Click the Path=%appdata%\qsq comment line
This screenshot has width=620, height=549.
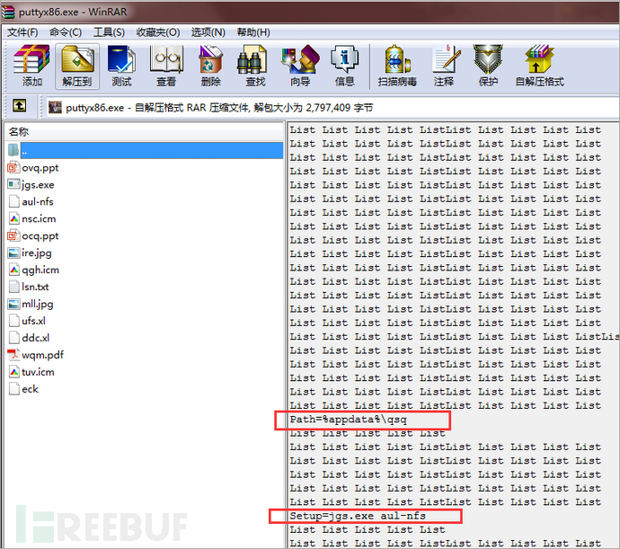pyautogui.click(x=349, y=420)
